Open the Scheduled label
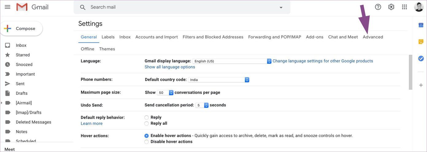The width and height of the screenshot is (427, 152). pyautogui.click(x=26, y=141)
